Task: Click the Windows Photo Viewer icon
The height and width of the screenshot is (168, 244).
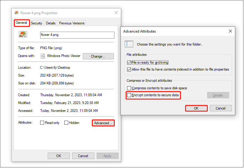Action: point(43,56)
